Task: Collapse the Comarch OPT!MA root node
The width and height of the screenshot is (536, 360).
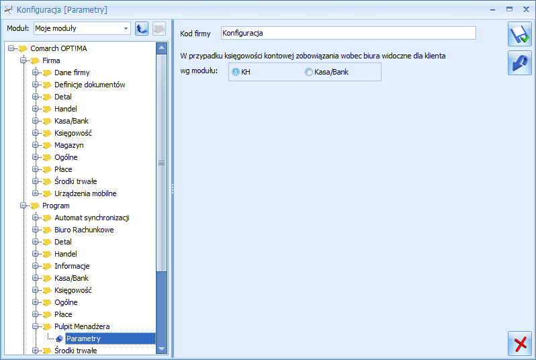Action: click(11, 48)
